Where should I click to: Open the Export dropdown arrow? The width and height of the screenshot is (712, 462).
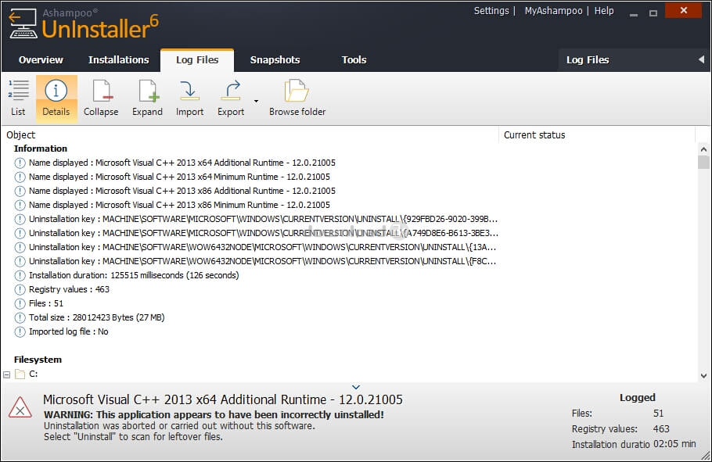pyautogui.click(x=256, y=101)
